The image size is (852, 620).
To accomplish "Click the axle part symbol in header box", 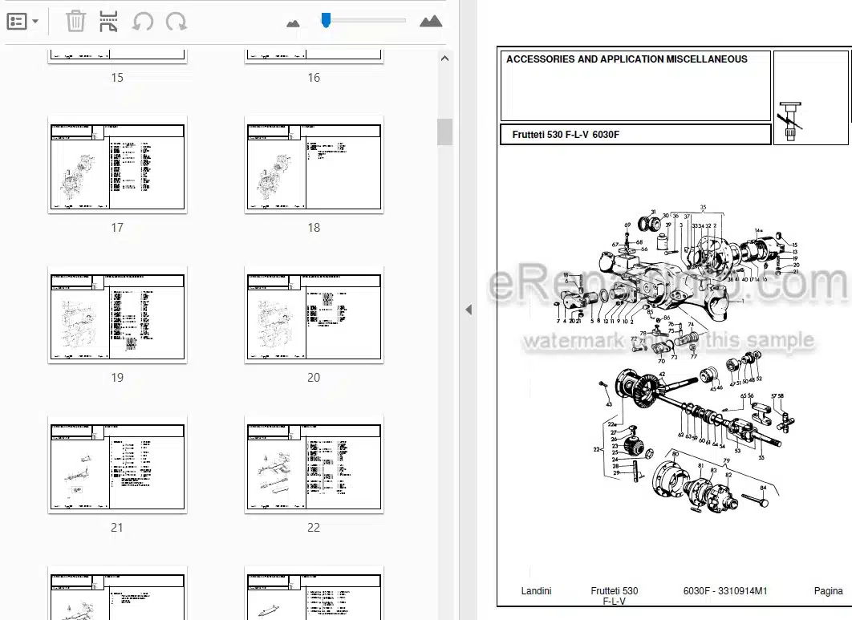I will [791, 121].
